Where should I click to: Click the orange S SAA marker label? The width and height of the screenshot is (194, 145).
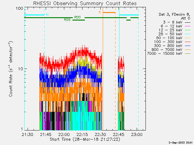100,12
